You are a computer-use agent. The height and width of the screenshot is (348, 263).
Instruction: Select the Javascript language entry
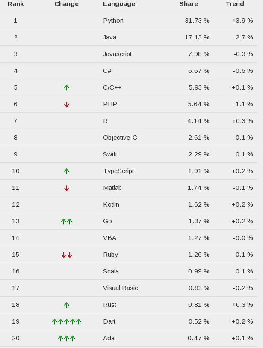(117, 54)
